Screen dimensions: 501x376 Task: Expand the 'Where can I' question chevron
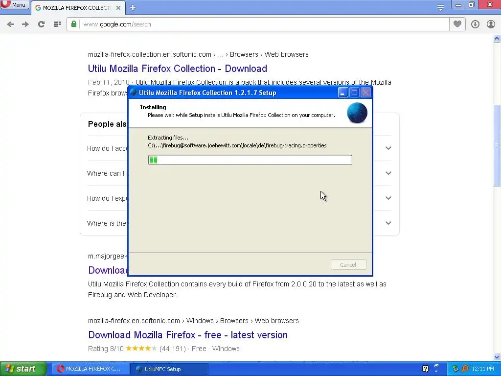388,173
